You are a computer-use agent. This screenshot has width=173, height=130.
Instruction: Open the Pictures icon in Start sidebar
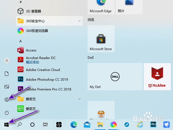[7, 87]
